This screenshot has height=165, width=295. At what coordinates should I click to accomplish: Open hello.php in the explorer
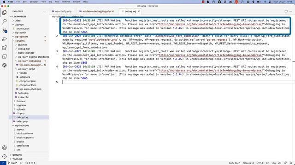pos(23,93)
